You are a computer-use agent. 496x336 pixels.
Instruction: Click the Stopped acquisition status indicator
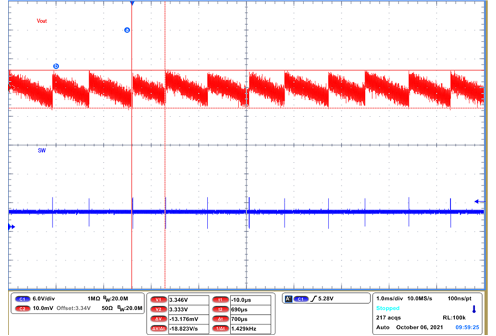pos(387,308)
